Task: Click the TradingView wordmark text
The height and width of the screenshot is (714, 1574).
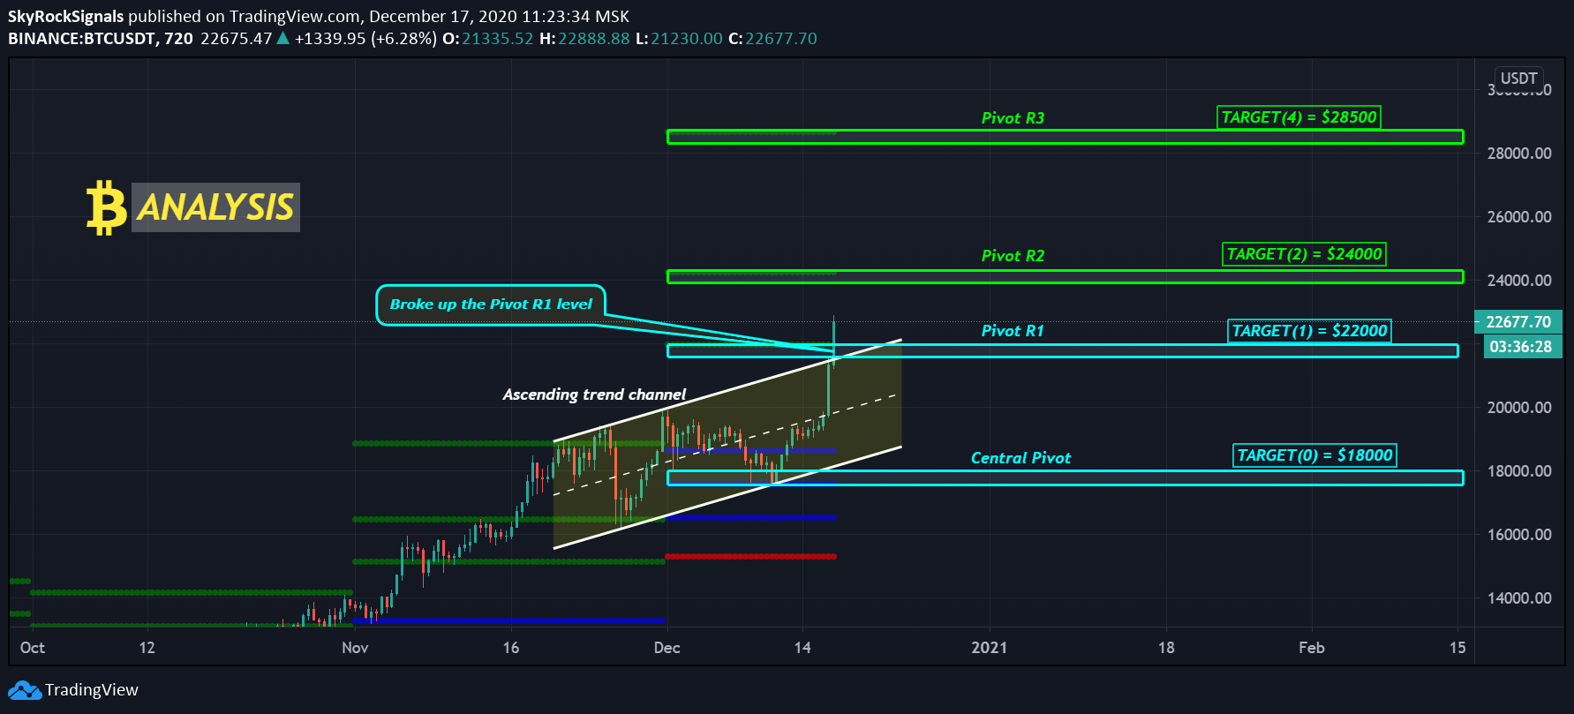Action: pos(92,690)
